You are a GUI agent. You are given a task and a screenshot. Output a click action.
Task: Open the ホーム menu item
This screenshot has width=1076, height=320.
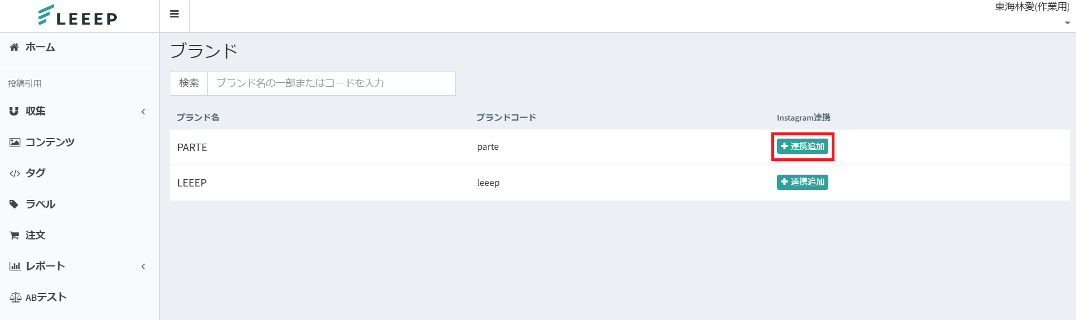tap(40, 47)
